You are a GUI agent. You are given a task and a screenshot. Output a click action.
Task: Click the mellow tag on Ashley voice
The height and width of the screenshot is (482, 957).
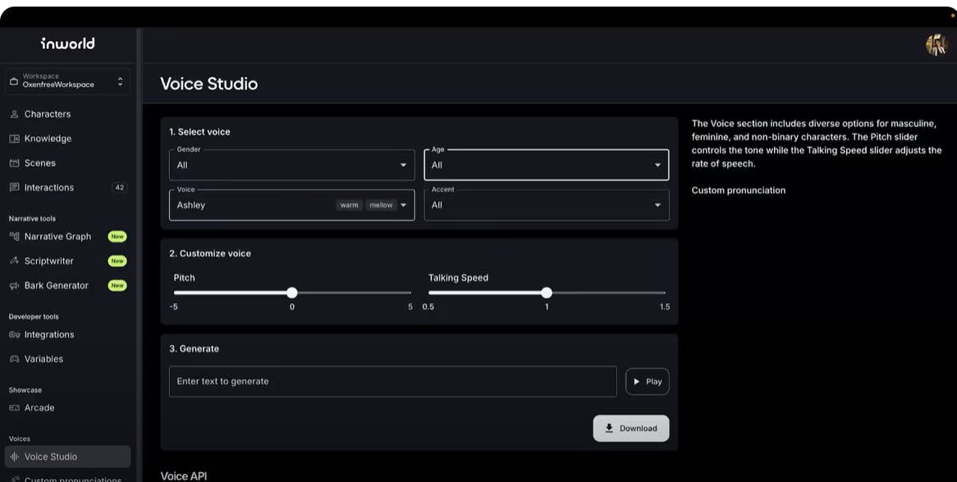point(381,205)
